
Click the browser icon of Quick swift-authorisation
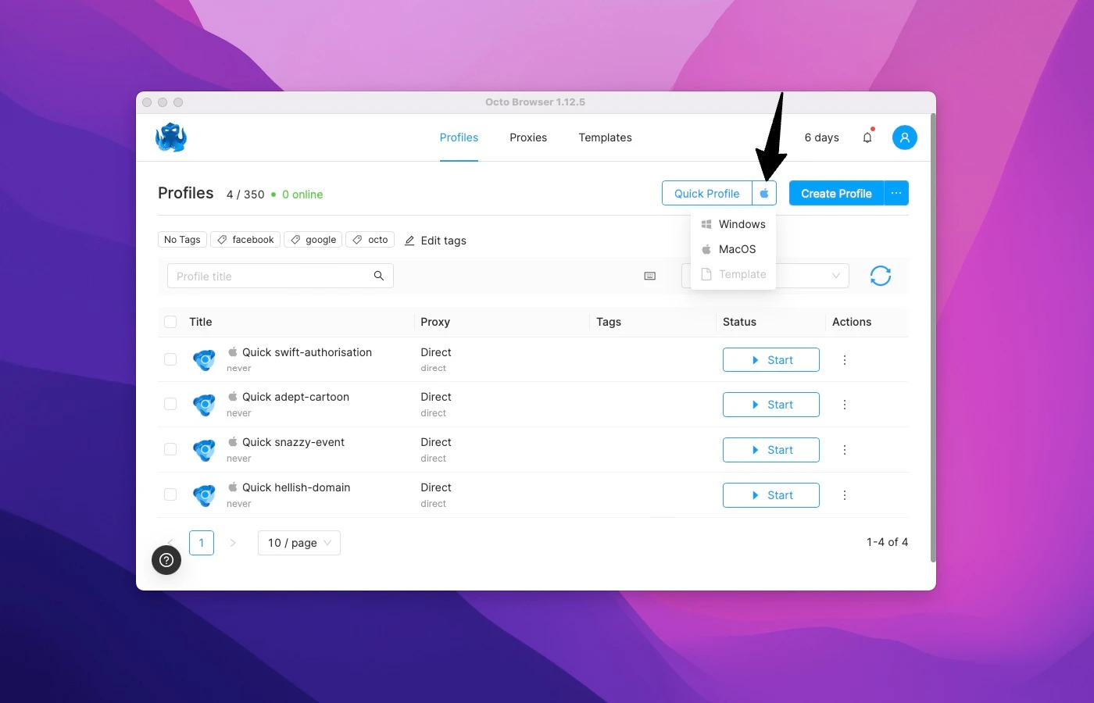[x=204, y=359]
